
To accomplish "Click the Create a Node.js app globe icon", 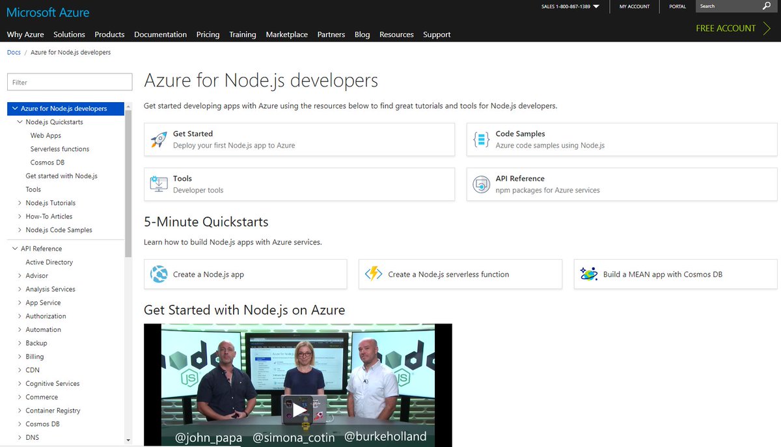I will pyautogui.click(x=159, y=274).
